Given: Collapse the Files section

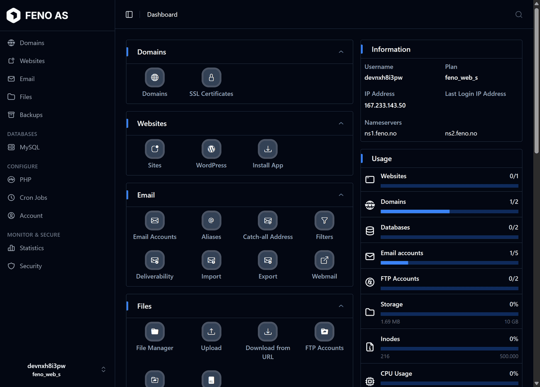Looking at the screenshot, I should 341,306.
